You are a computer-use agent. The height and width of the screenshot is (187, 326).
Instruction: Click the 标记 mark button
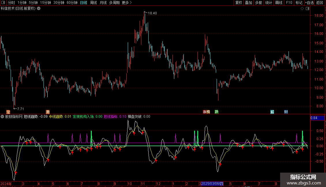299,3
